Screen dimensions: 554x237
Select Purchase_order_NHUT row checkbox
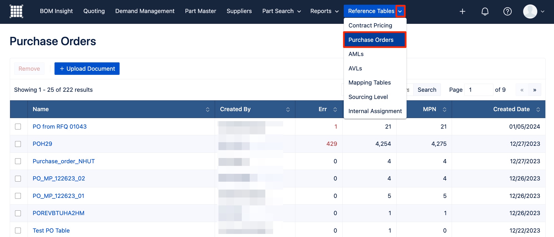[x=18, y=161]
